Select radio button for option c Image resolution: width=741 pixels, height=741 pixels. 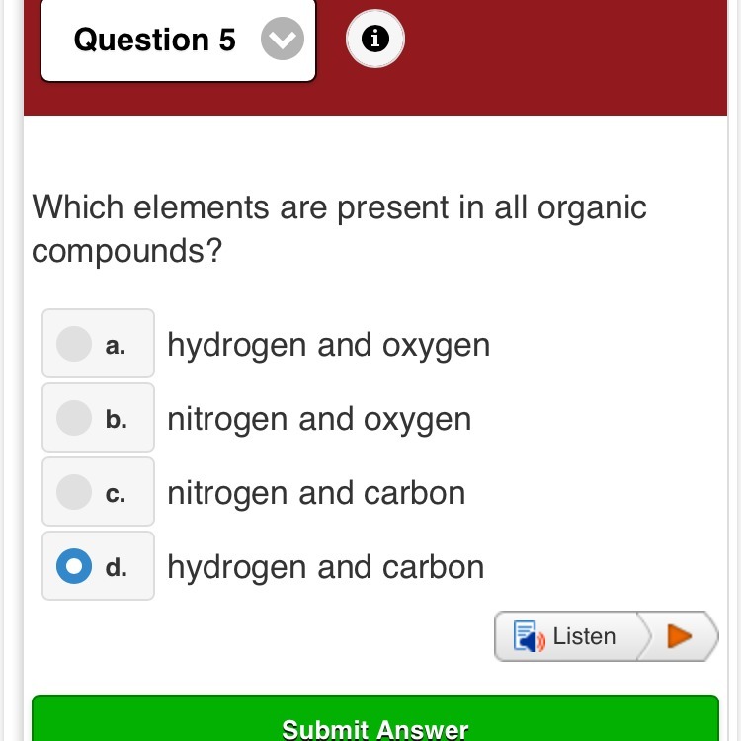(x=74, y=492)
